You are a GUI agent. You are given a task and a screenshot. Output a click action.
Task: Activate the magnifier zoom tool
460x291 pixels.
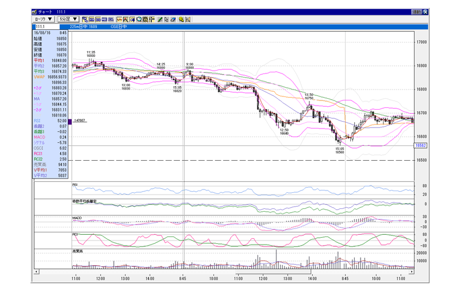pyautogui.click(x=139, y=20)
